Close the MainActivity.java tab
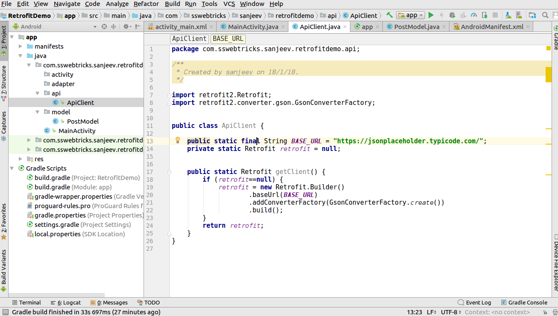This screenshot has width=558, height=316. (283, 26)
